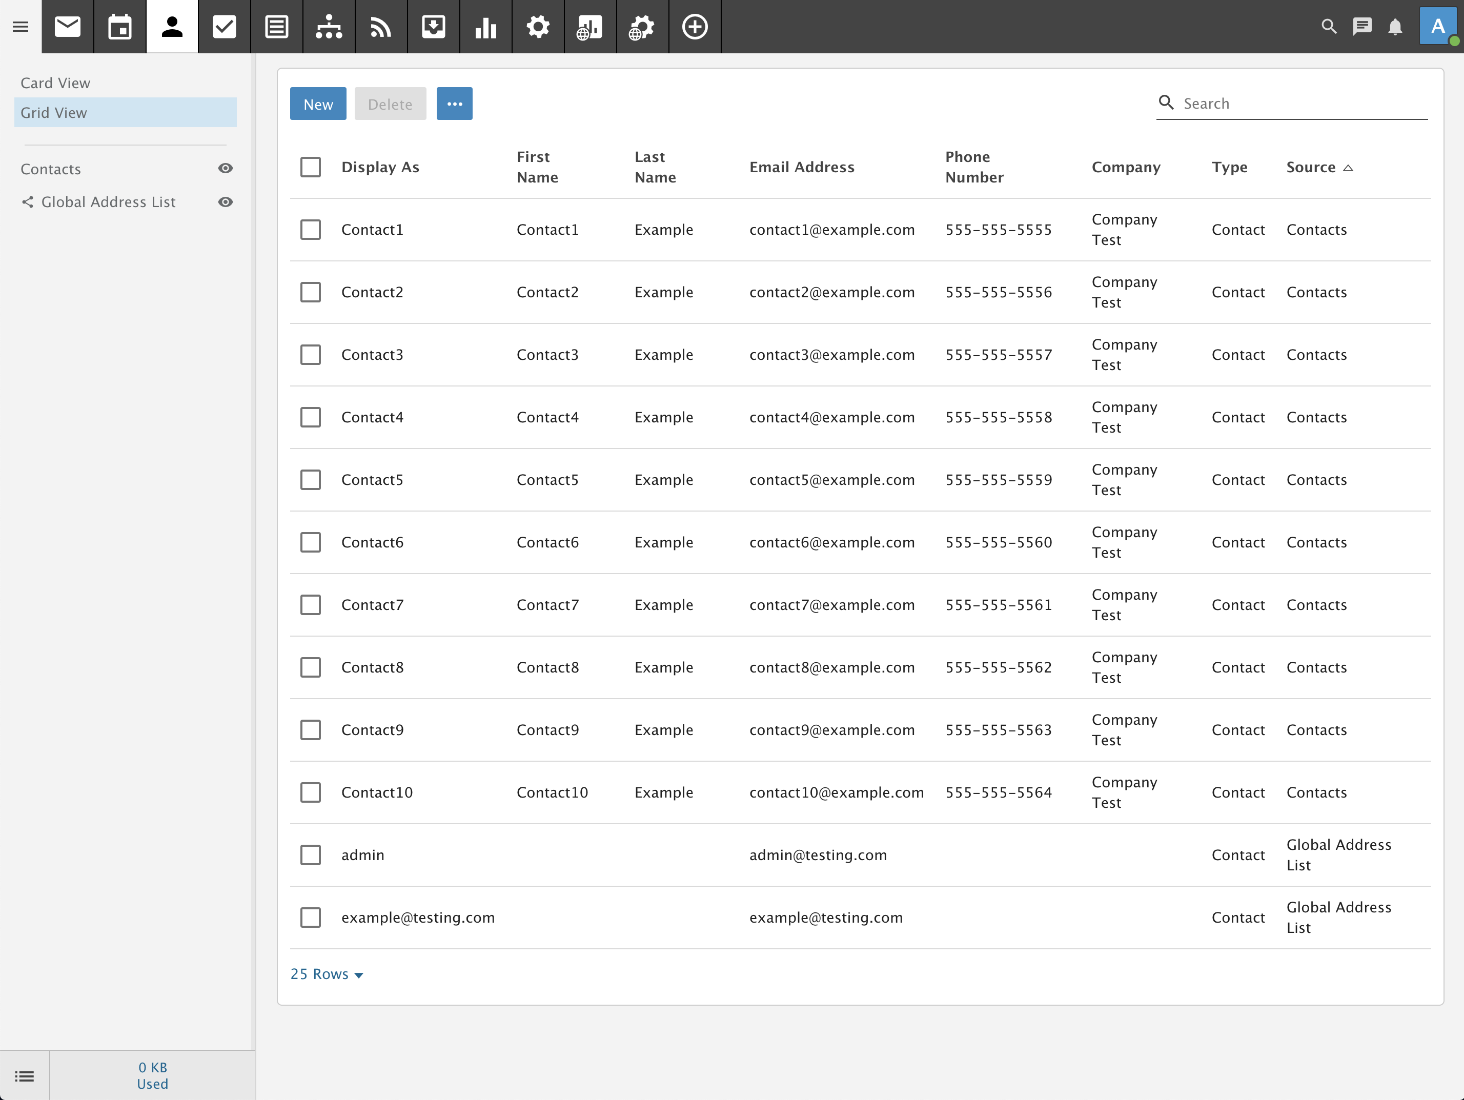Open the user avatar A menu
1464x1100 pixels.
tap(1437, 27)
